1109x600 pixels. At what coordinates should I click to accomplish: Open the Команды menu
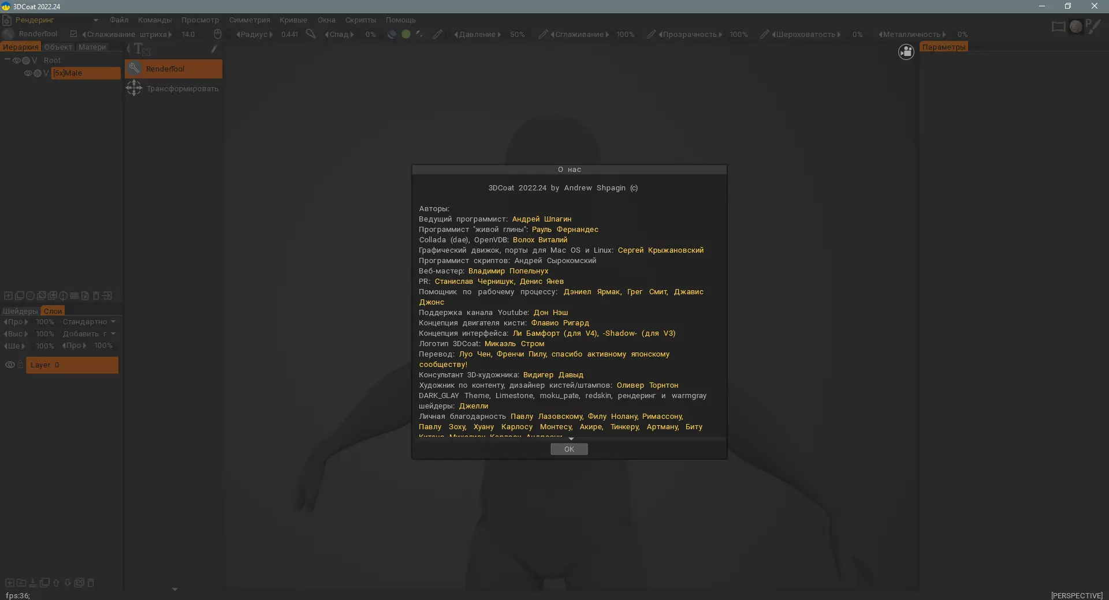tap(155, 20)
